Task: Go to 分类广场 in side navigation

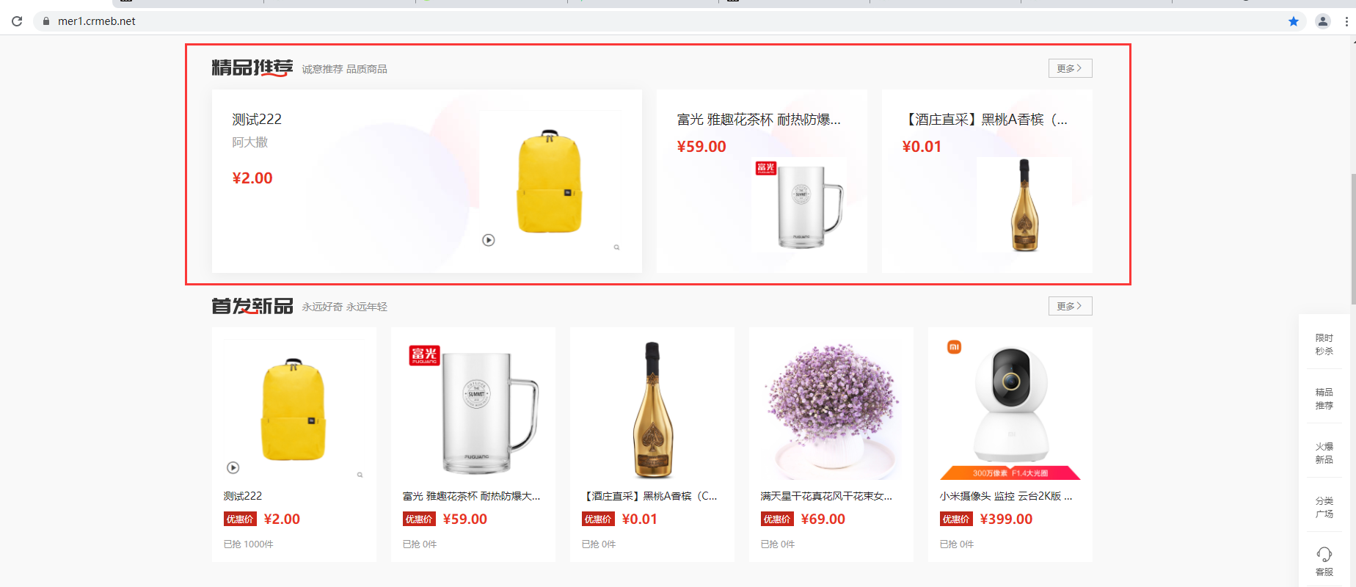Action: [x=1324, y=507]
